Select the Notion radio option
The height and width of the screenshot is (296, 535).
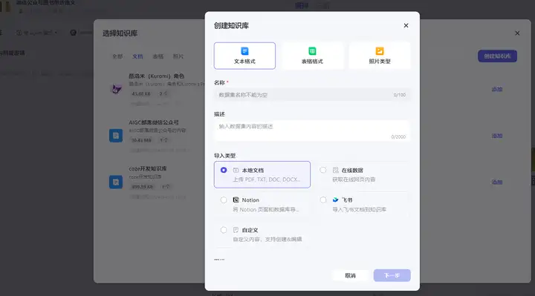pos(224,200)
